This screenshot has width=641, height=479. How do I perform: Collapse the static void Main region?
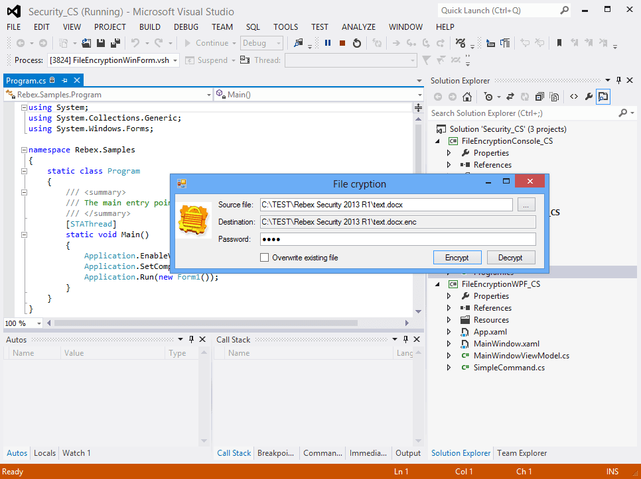click(x=24, y=235)
